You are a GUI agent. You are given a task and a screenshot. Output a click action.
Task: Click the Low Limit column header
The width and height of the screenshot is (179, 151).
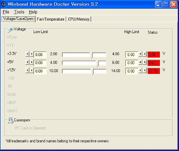pyautogui.click(x=41, y=32)
